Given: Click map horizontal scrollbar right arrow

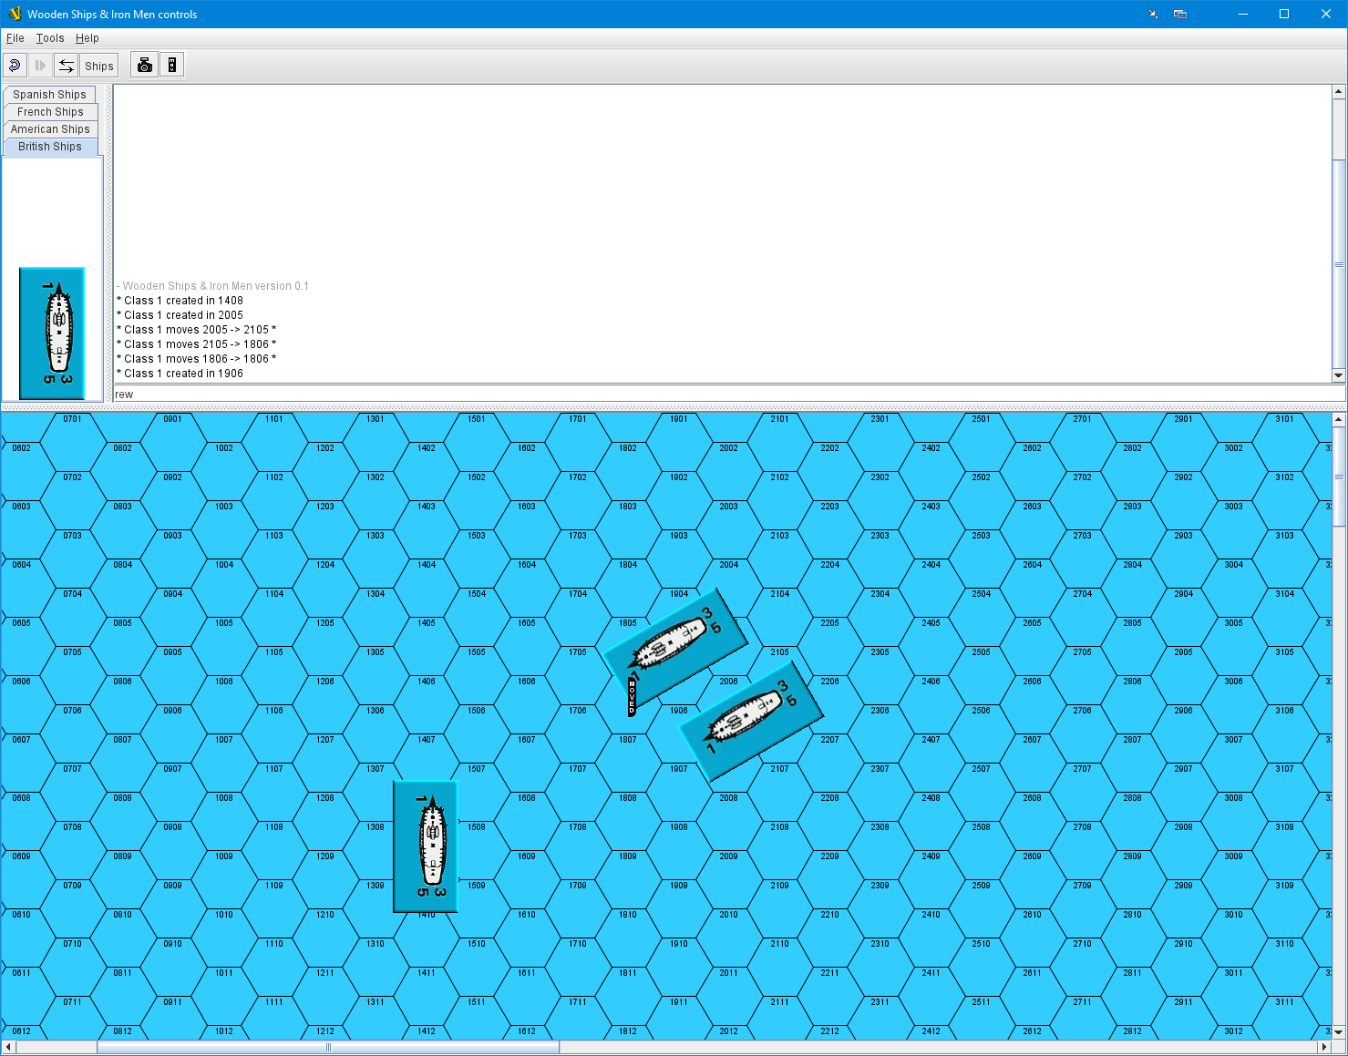Looking at the screenshot, I should click(1324, 1047).
